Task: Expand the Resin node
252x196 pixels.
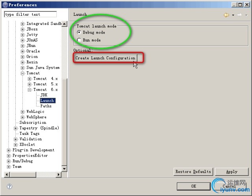Action: tap(22, 62)
